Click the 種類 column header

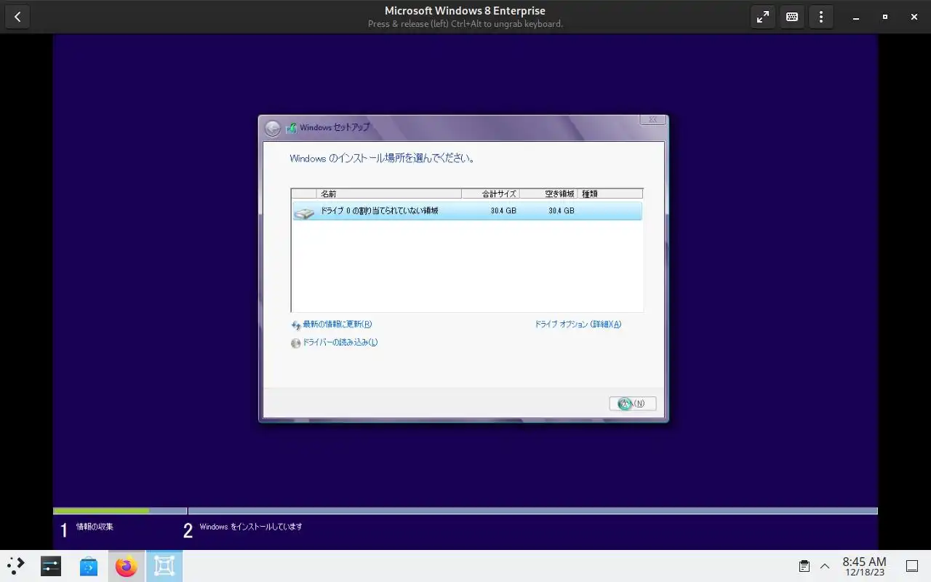(610, 194)
